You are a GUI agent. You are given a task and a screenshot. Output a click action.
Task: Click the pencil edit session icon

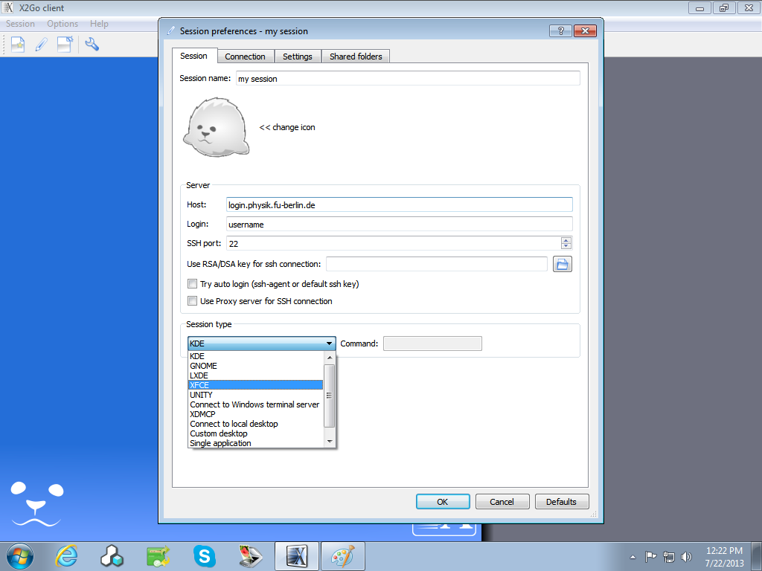(41, 45)
